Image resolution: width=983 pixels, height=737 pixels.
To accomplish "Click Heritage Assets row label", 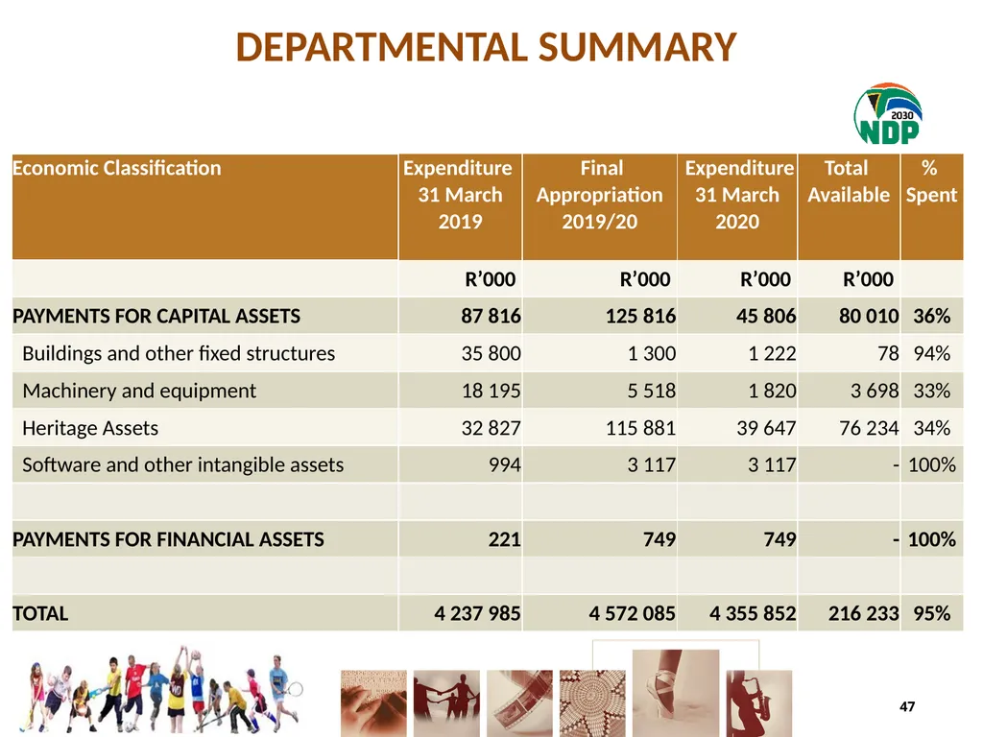I will (x=90, y=428).
